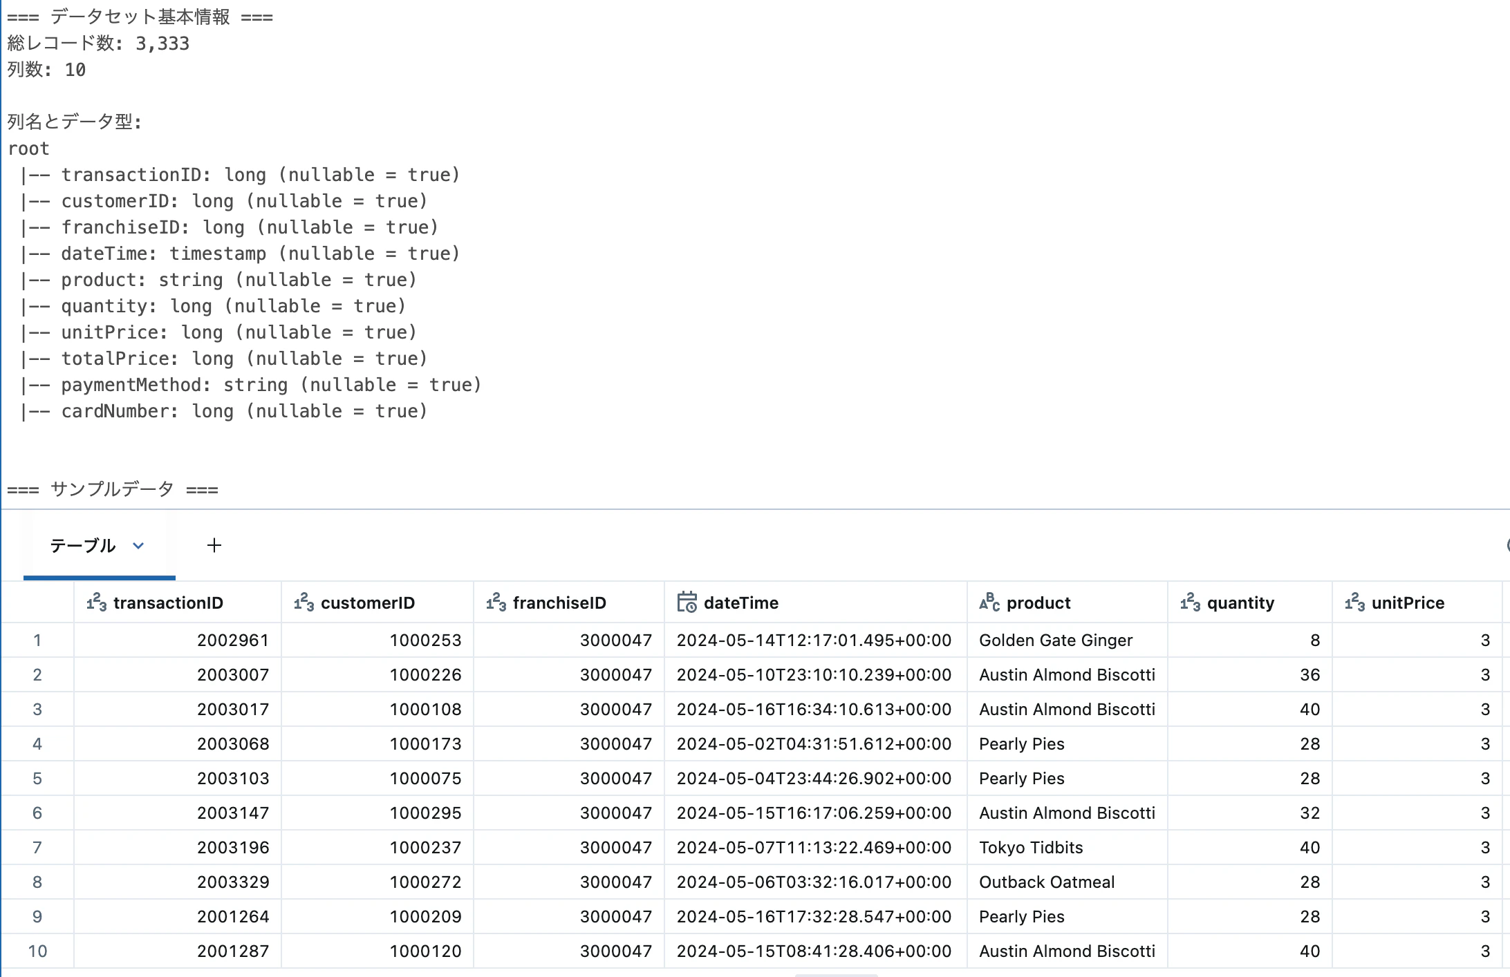Viewport: 1510px width, 977px height.
Task: Click row number 10 in the table
Action: point(37,951)
